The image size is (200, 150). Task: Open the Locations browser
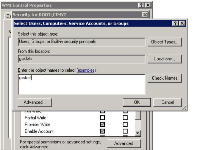(165, 59)
